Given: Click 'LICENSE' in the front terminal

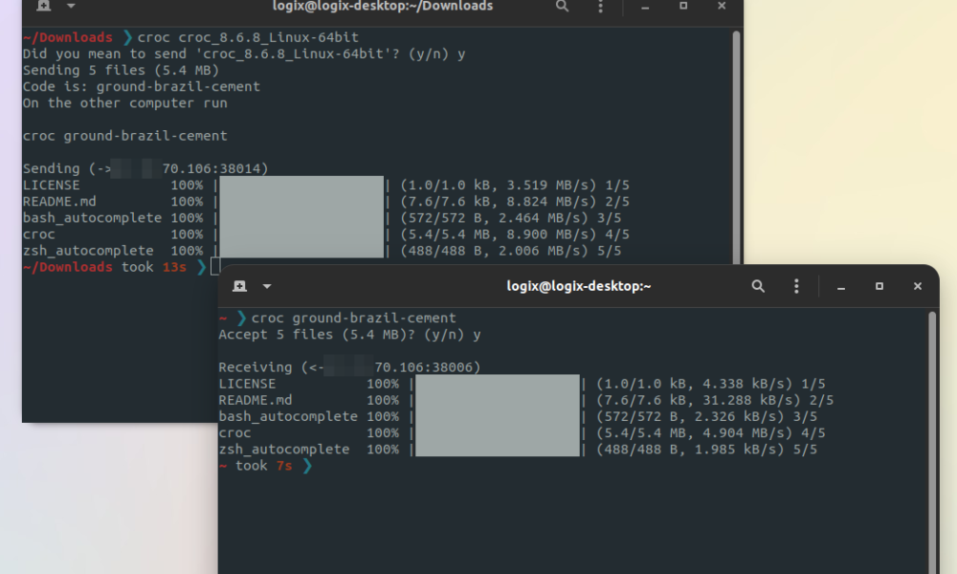Looking at the screenshot, I should pos(247,384).
